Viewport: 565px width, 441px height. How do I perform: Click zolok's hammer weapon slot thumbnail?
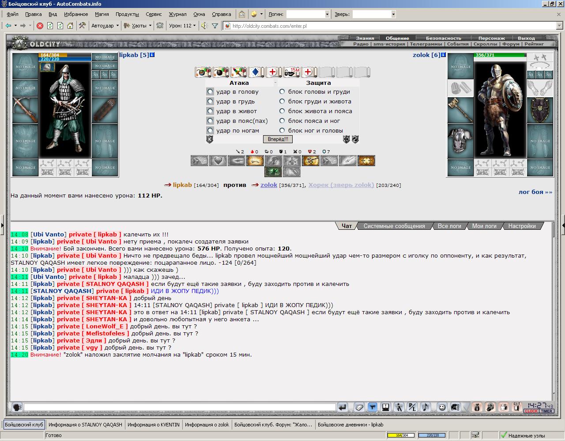[x=460, y=110]
